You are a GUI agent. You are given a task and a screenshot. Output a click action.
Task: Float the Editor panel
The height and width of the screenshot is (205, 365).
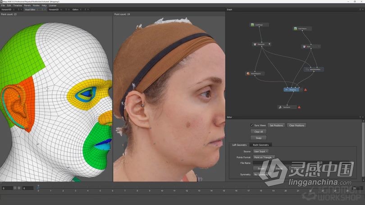click(360, 117)
